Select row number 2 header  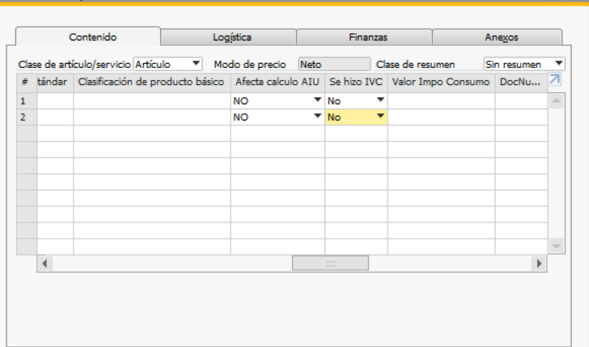pyautogui.click(x=24, y=117)
